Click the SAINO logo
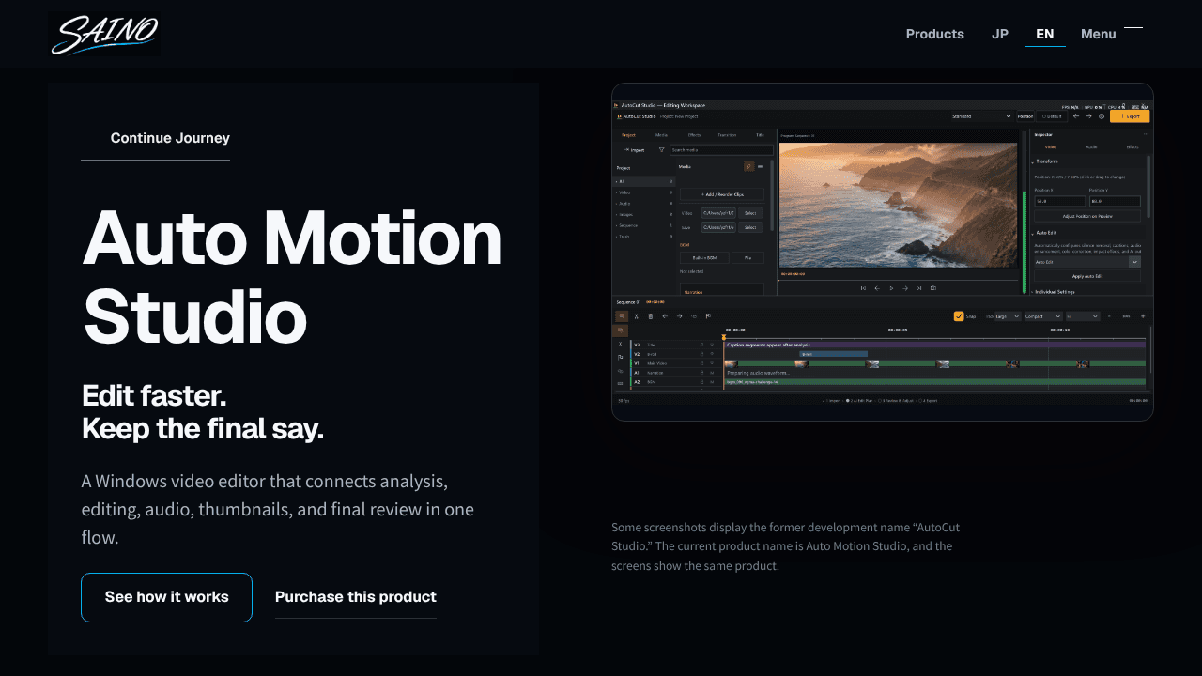This screenshot has width=1202, height=676. (104, 35)
